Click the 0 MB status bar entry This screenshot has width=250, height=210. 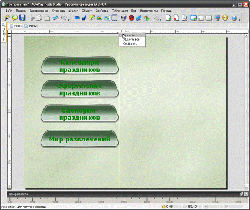tap(168, 207)
